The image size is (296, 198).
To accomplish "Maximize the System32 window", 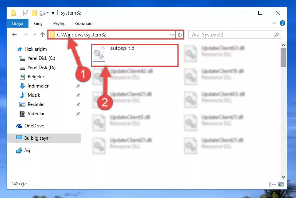I will (x=260, y=13).
